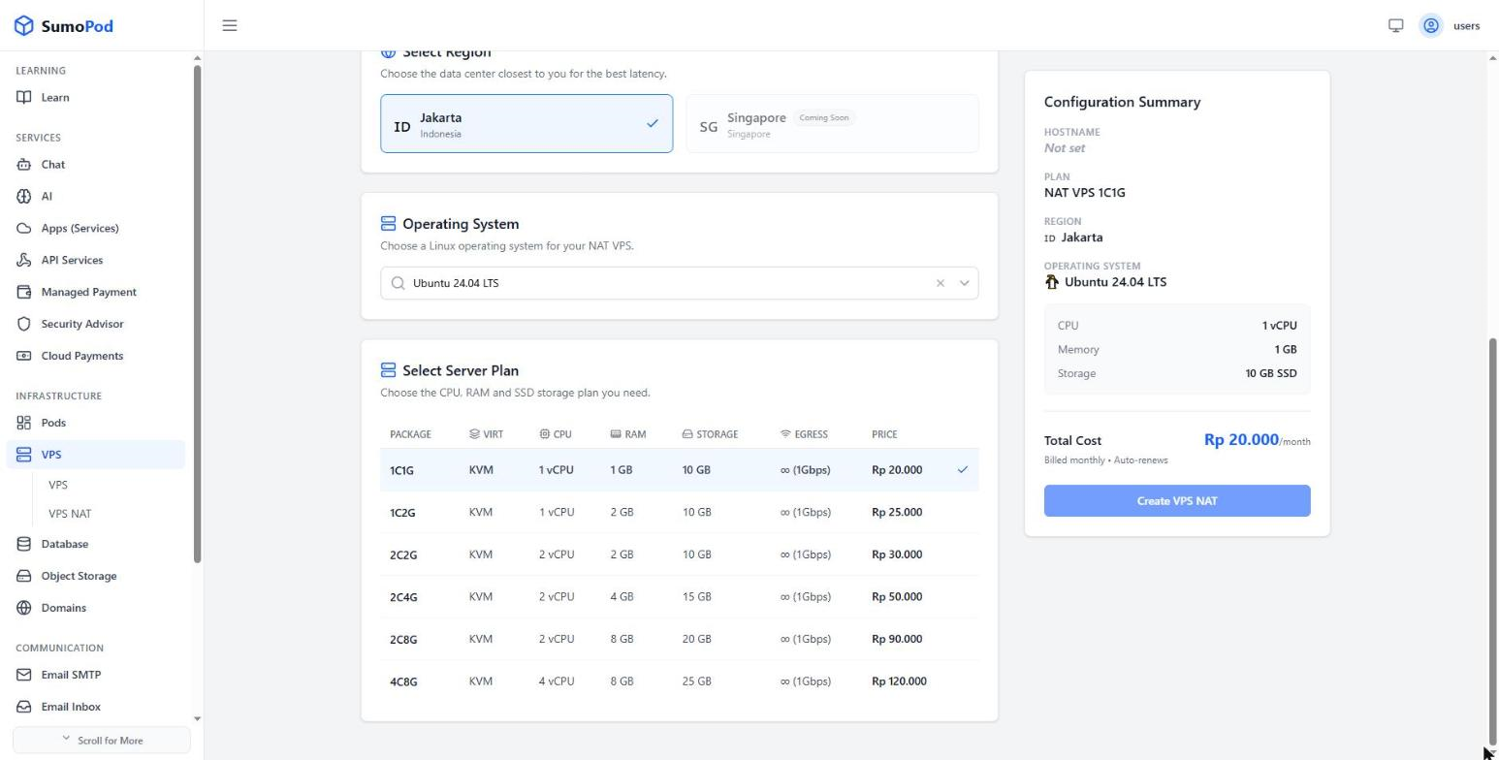Click the PRICE column header
1499x760 pixels.
click(x=884, y=434)
